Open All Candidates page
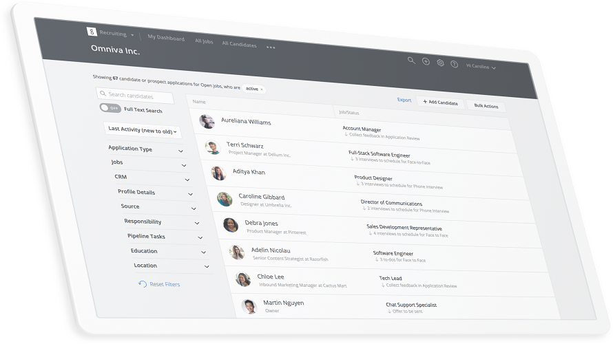Viewport: 613px width, 344px height. click(x=239, y=44)
